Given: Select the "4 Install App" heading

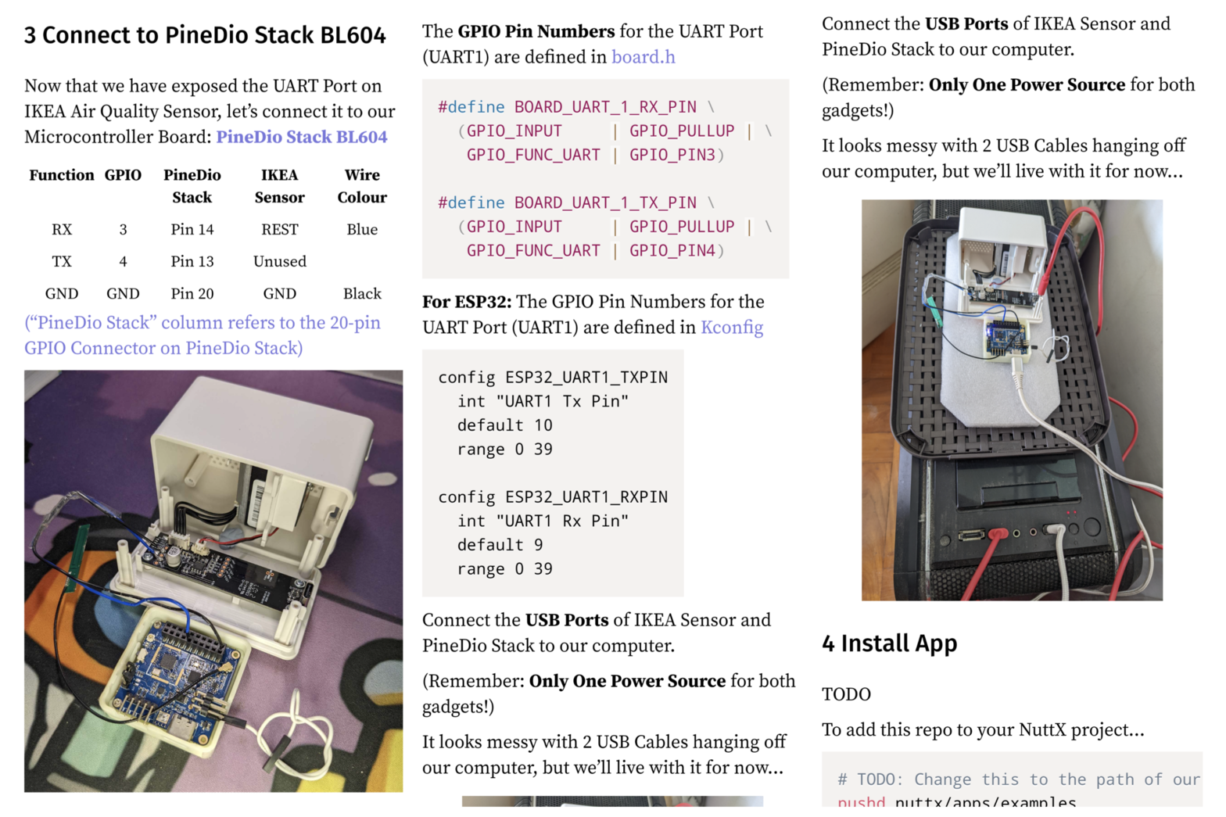Looking at the screenshot, I should coord(889,643).
